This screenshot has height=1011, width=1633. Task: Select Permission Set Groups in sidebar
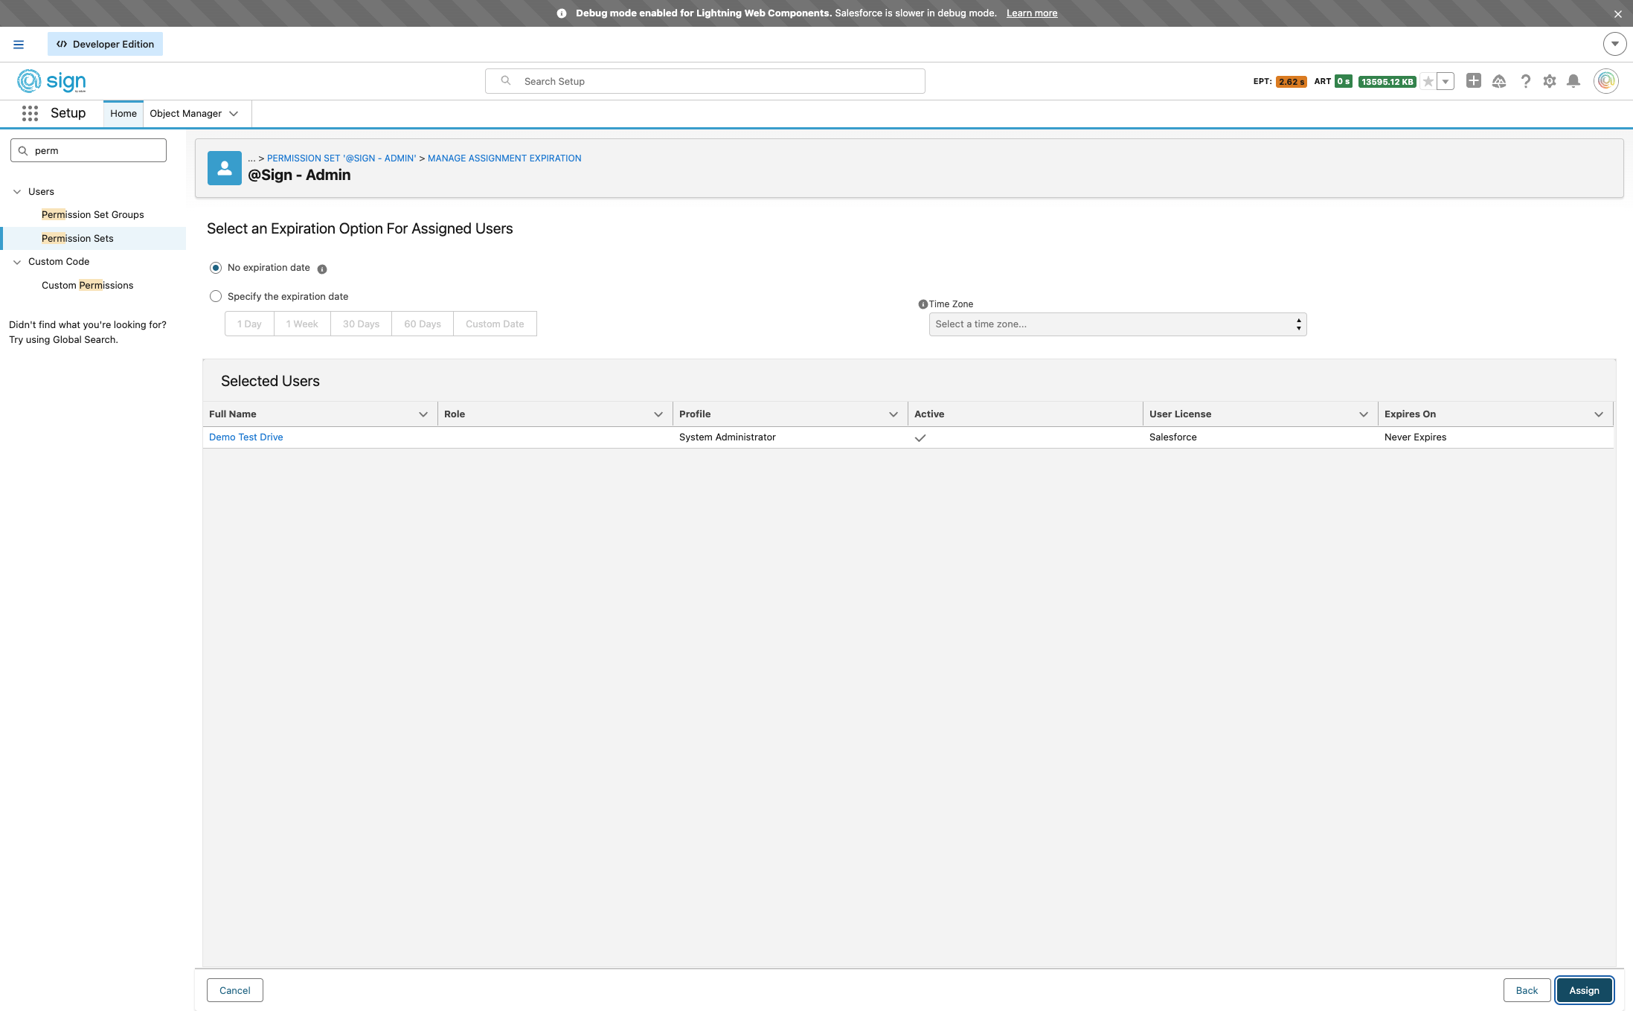[93, 215]
